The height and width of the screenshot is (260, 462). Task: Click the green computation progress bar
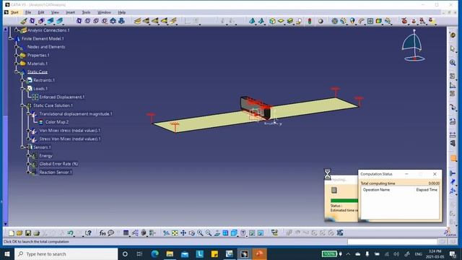coord(344,201)
